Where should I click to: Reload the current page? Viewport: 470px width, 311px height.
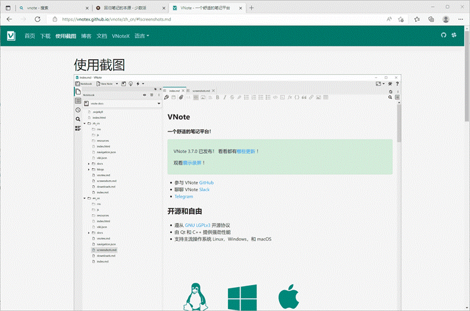[x=37, y=19]
